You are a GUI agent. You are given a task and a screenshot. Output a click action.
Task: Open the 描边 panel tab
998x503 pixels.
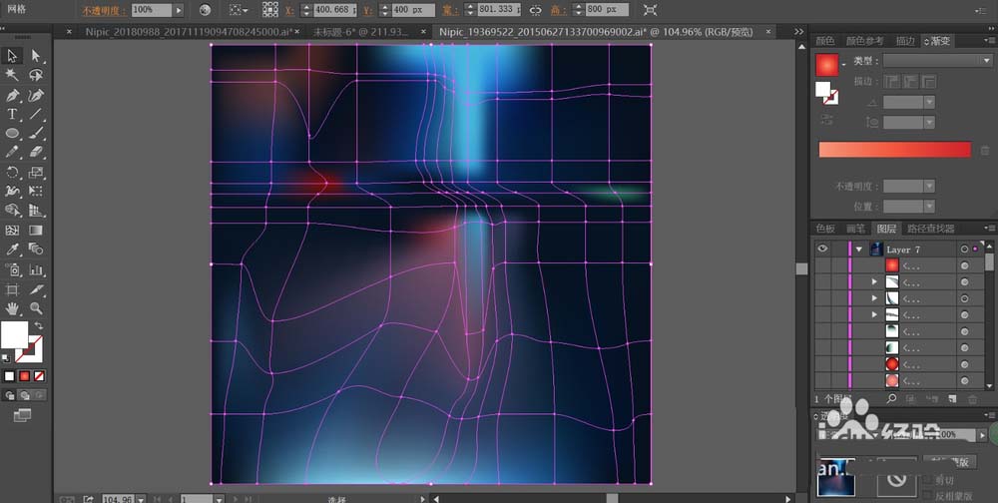(x=905, y=41)
